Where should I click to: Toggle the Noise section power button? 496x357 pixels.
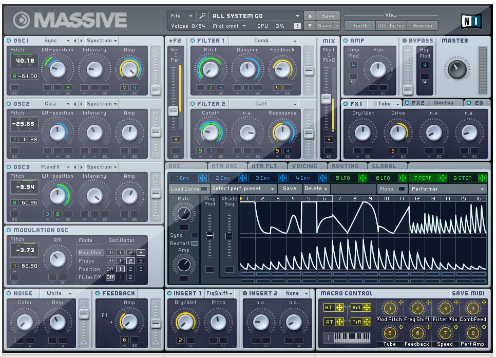[x=9, y=293]
